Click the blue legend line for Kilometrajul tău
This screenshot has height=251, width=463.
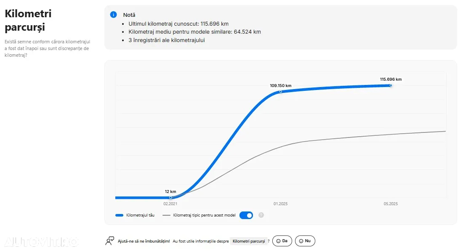119,215
